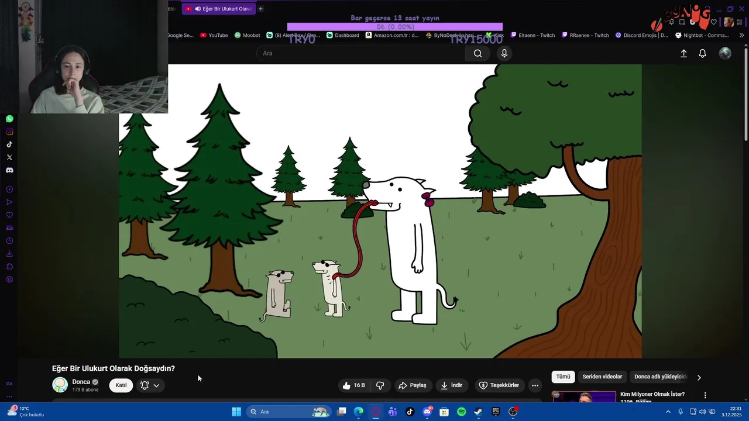
Task: Open notification bell dropdown for Donca
Action: coord(150,385)
